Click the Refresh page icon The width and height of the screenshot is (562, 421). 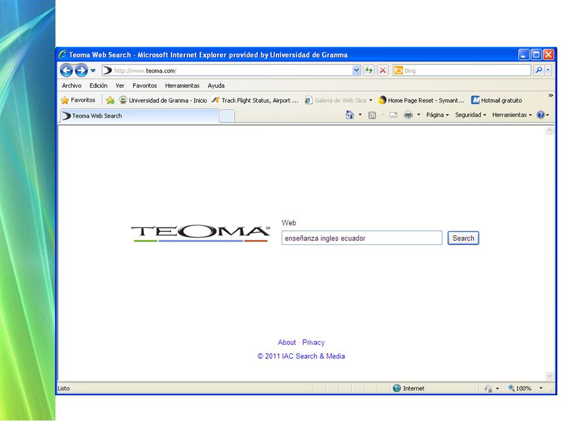pyautogui.click(x=369, y=71)
